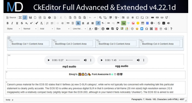Mute the ogg audio player
Image resolution: width=192 pixels, height=103 pixels.
(x=138, y=60)
